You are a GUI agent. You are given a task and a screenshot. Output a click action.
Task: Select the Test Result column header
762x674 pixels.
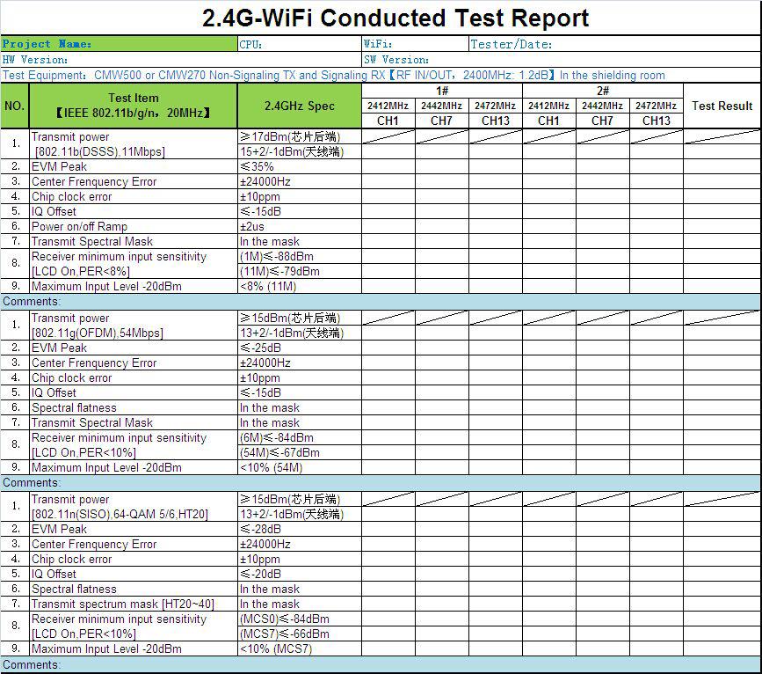(x=722, y=106)
